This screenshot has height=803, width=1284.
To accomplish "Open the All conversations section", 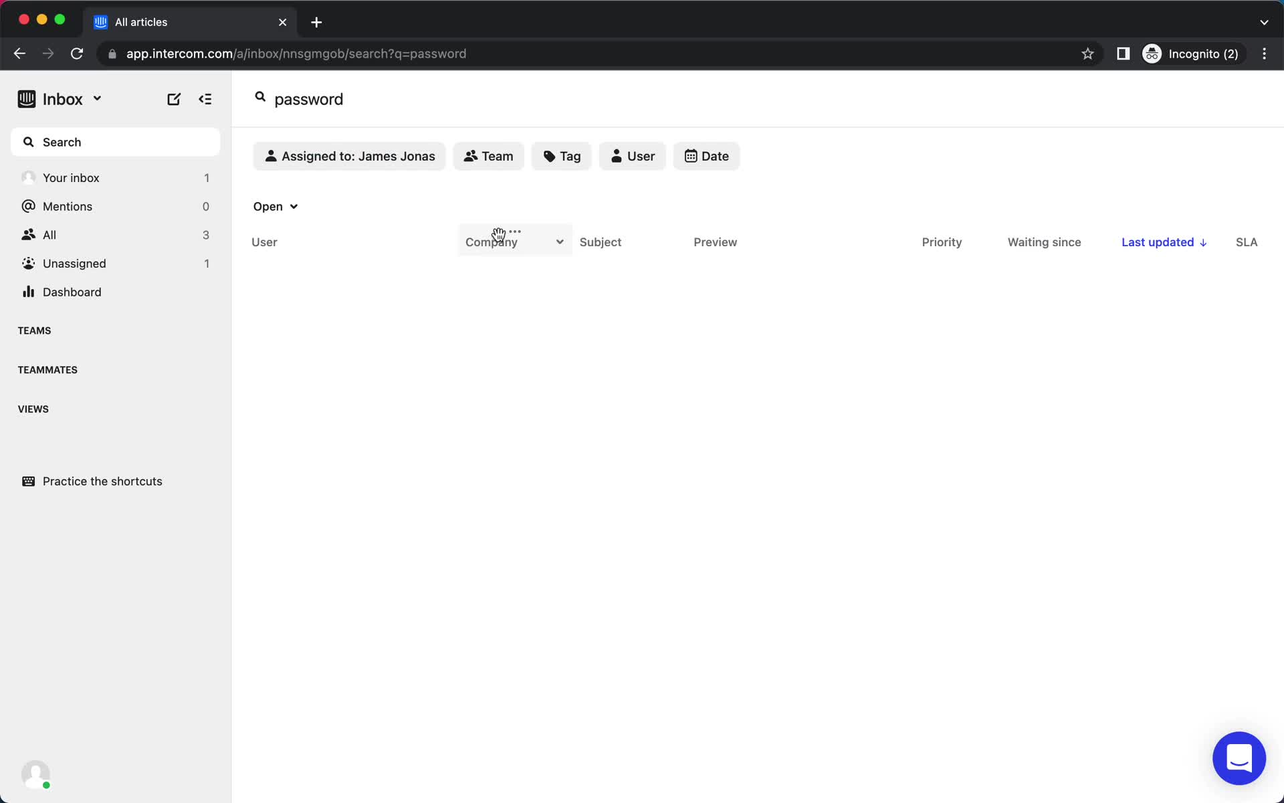I will pos(49,234).
